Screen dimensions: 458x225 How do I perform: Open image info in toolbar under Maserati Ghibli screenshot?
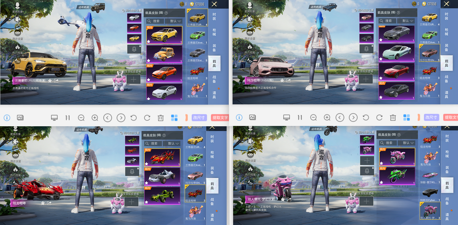click(x=239, y=118)
